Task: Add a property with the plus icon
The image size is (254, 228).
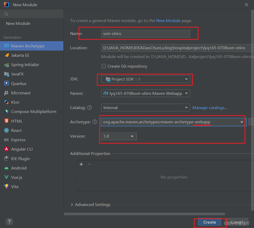Action: pos(81,164)
